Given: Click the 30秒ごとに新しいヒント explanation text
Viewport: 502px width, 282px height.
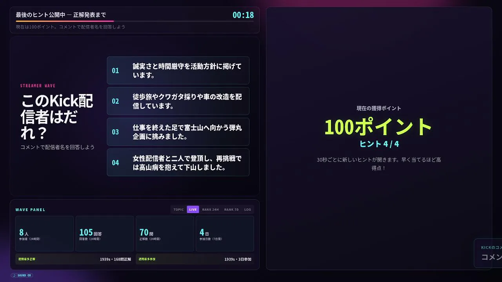Looking at the screenshot, I should point(379,164).
